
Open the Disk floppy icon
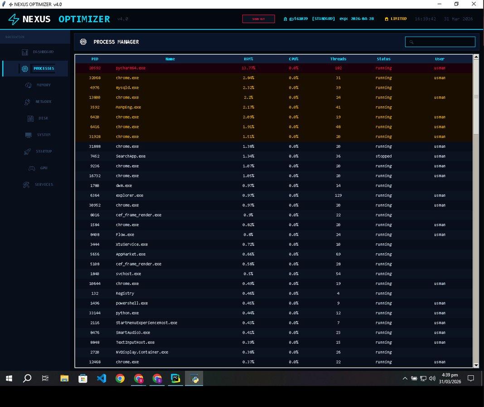(30, 118)
